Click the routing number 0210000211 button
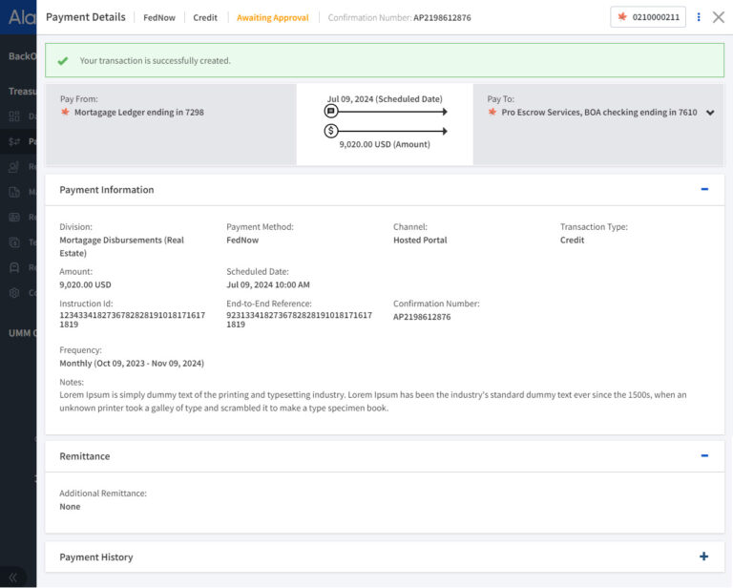The width and height of the screenshot is (733, 588). click(x=648, y=17)
